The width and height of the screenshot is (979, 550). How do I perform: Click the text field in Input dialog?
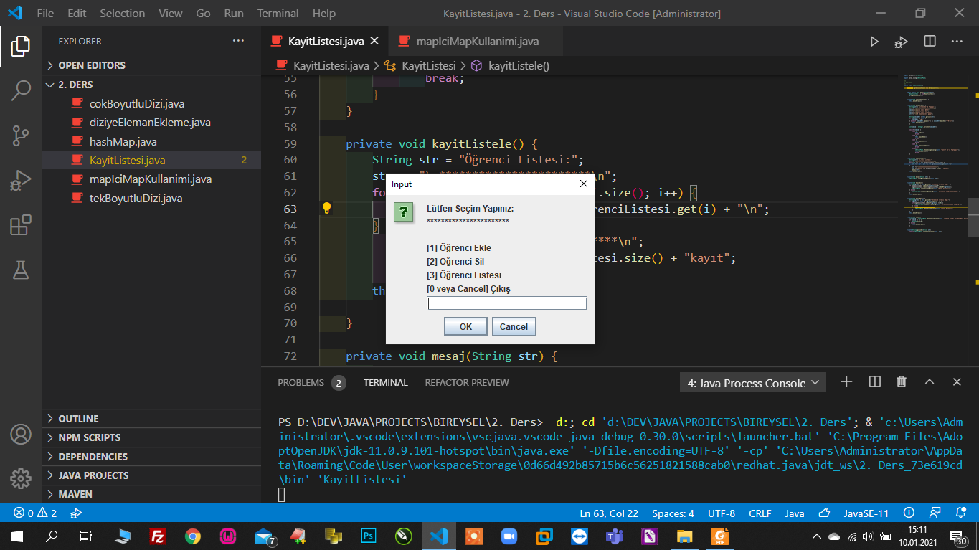(x=506, y=303)
